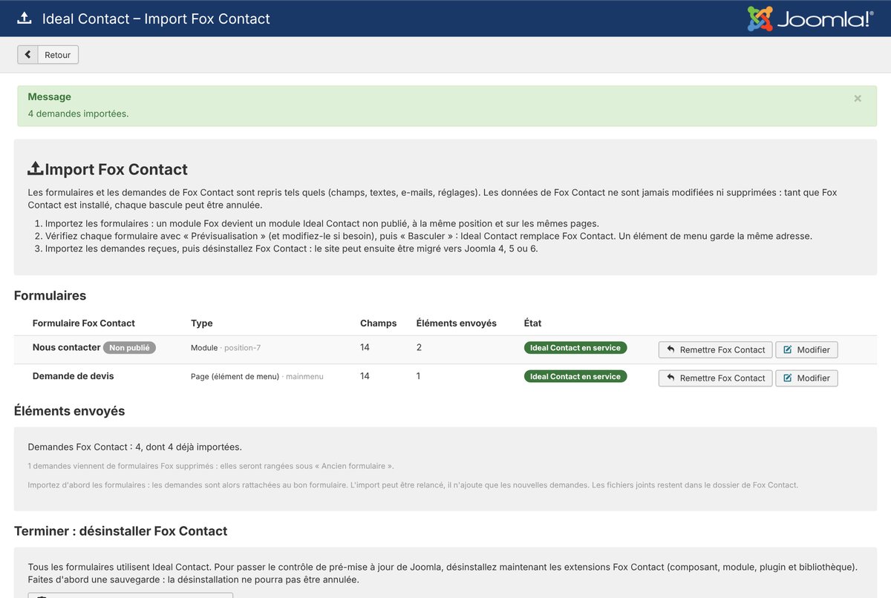The height and width of the screenshot is (598, 891).
Task: Click sent count 2 in Nous contacter row
Action: tap(420, 347)
